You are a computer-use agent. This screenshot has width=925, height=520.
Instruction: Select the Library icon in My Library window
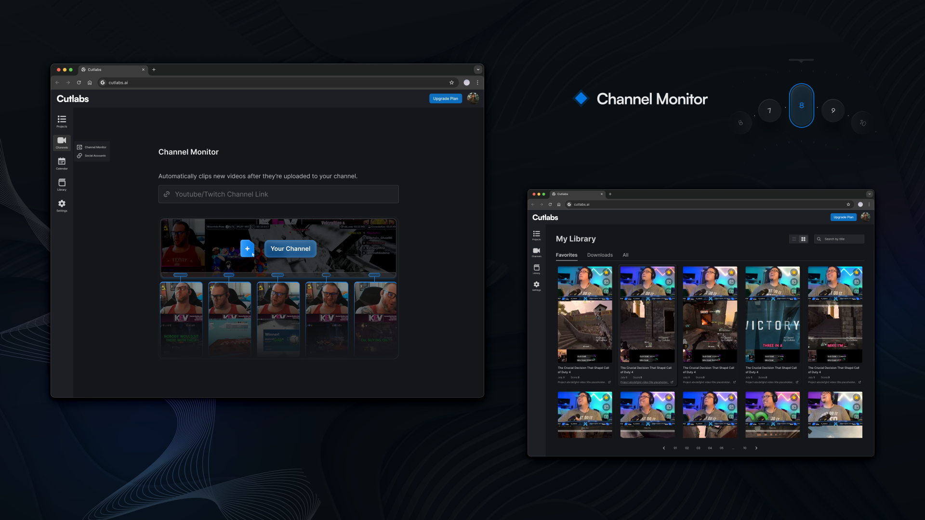point(536,269)
